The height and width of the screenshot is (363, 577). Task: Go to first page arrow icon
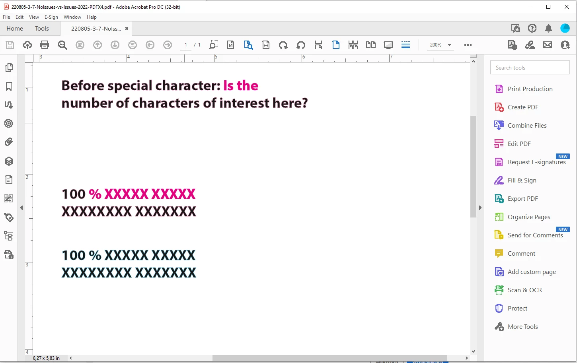80,45
